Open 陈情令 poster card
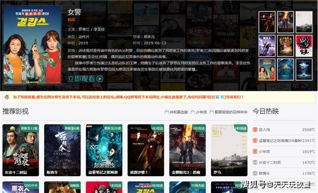318x193 pixels. coord(62,150)
